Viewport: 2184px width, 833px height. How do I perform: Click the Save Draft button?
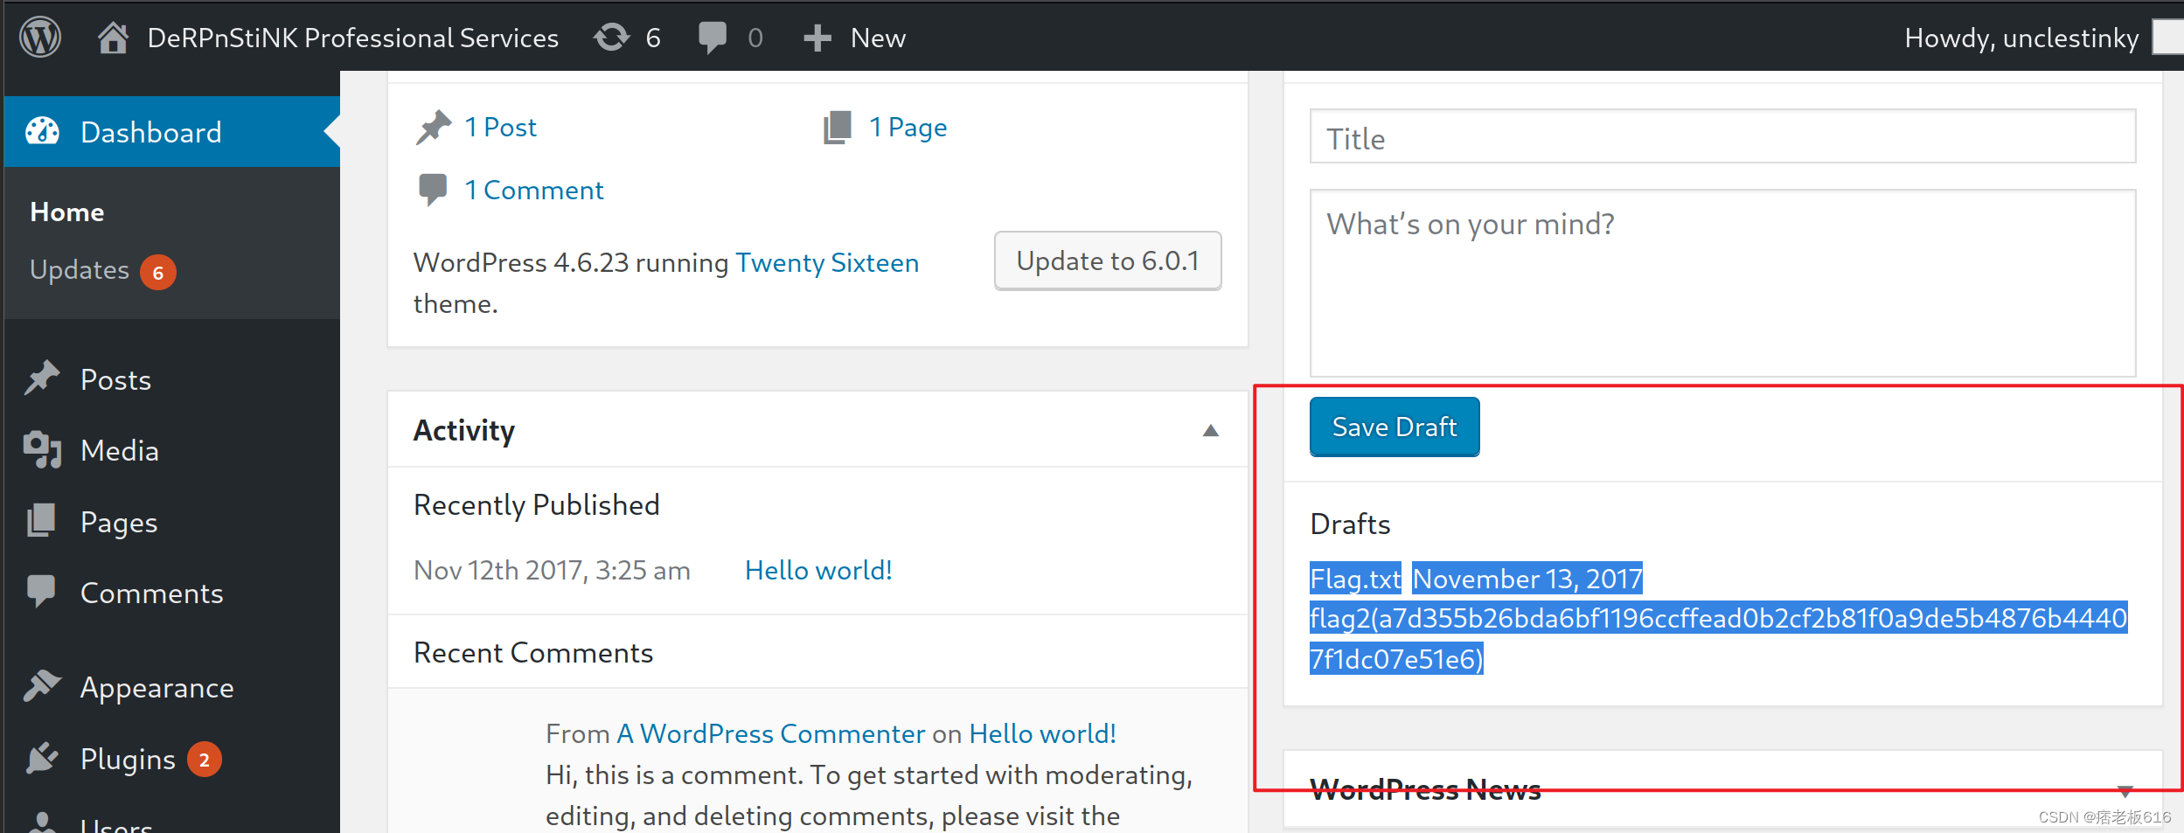[1395, 427]
